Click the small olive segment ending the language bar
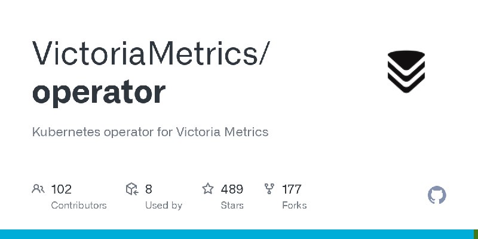The image size is (478, 239). [x=476, y=234]
